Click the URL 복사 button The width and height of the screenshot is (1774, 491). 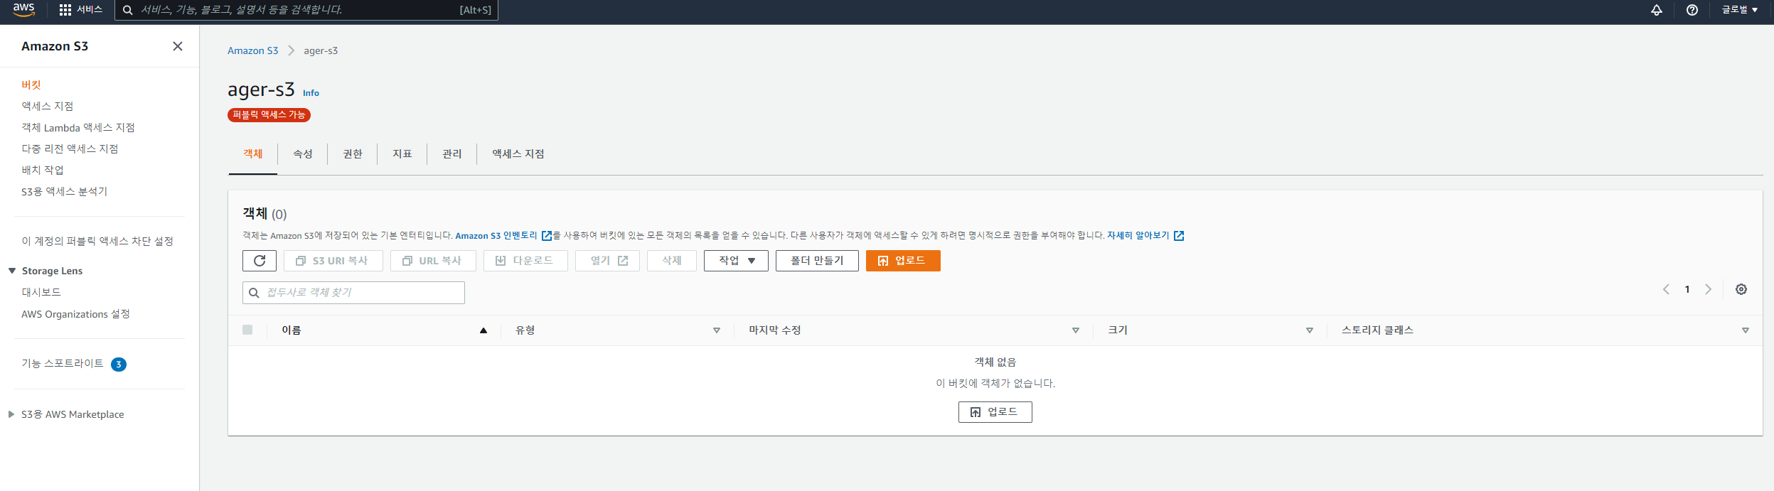coord(433,261)
